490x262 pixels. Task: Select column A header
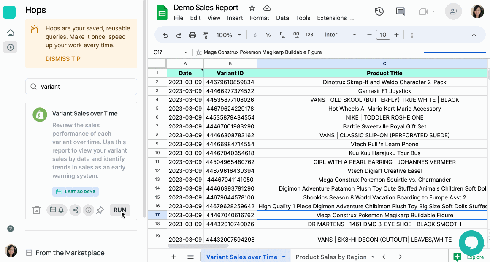coord(185,63)
